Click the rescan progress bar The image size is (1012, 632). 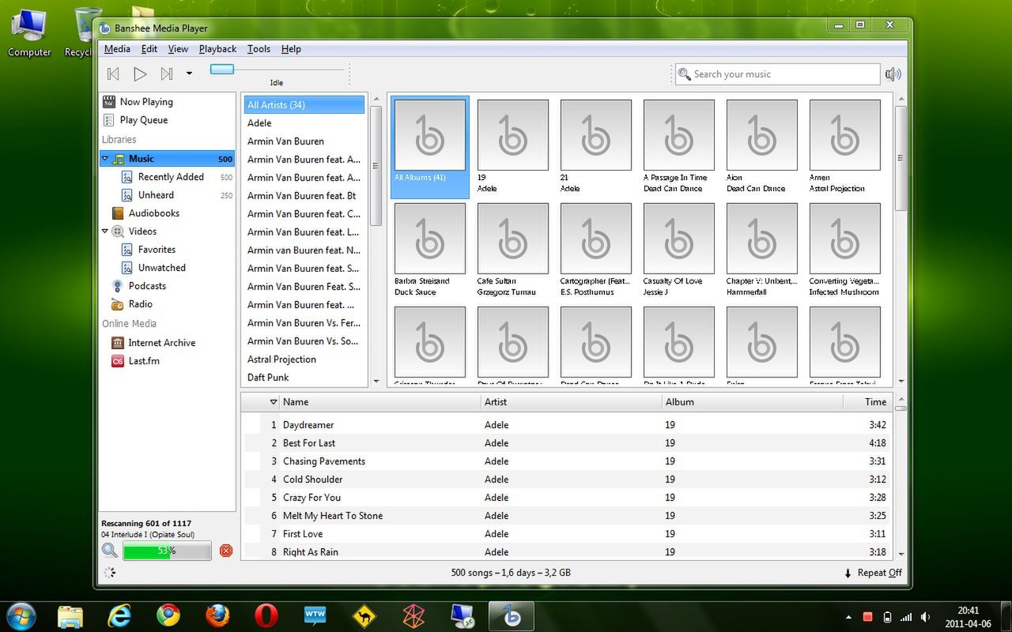(167, 551)
